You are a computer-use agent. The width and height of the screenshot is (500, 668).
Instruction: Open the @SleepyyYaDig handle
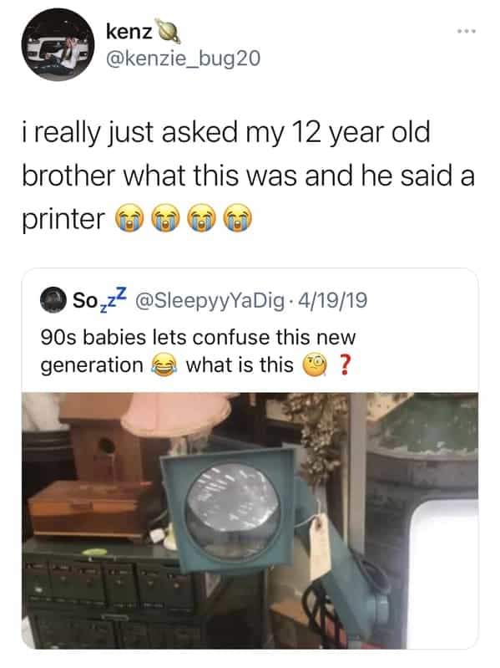point(210,300)
